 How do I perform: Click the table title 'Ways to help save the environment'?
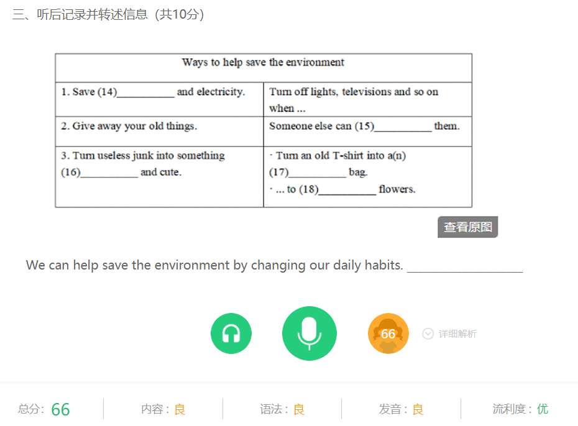(x=263, y=62)
